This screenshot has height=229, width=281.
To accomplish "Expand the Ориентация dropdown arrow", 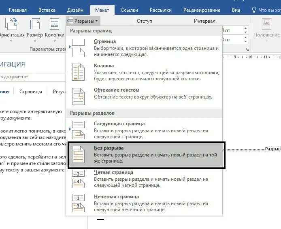I will tap(11, 41).
